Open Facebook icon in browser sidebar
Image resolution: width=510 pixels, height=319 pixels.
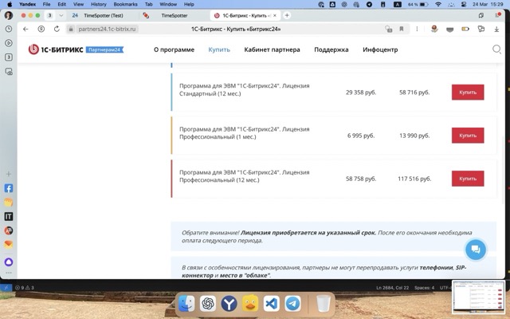tap(9, 189)
